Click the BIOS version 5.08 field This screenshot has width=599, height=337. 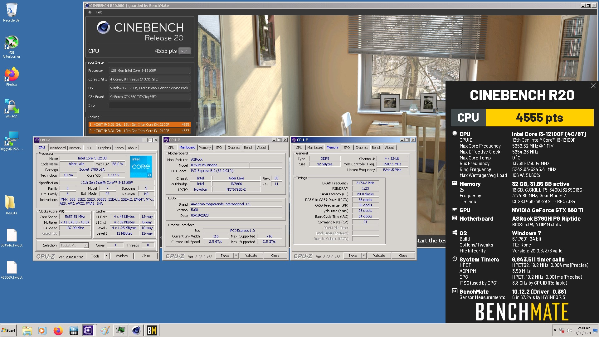[236, 210]
